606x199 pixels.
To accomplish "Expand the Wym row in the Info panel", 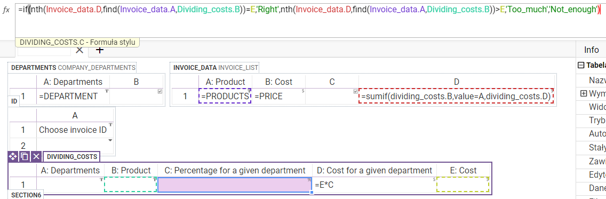I will click(584, 93).
